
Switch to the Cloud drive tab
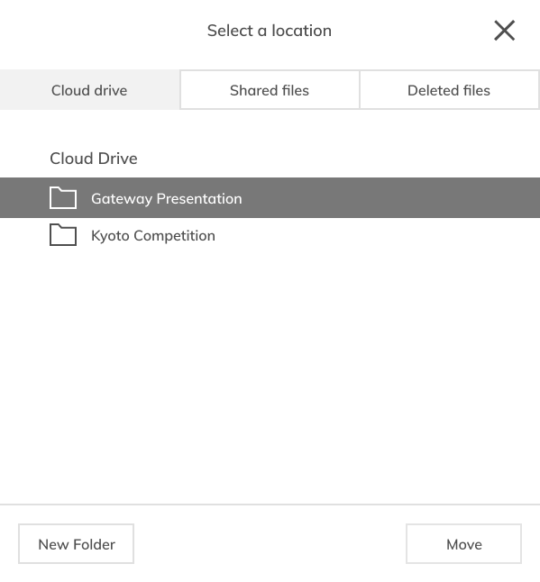(x=89, y=90)
